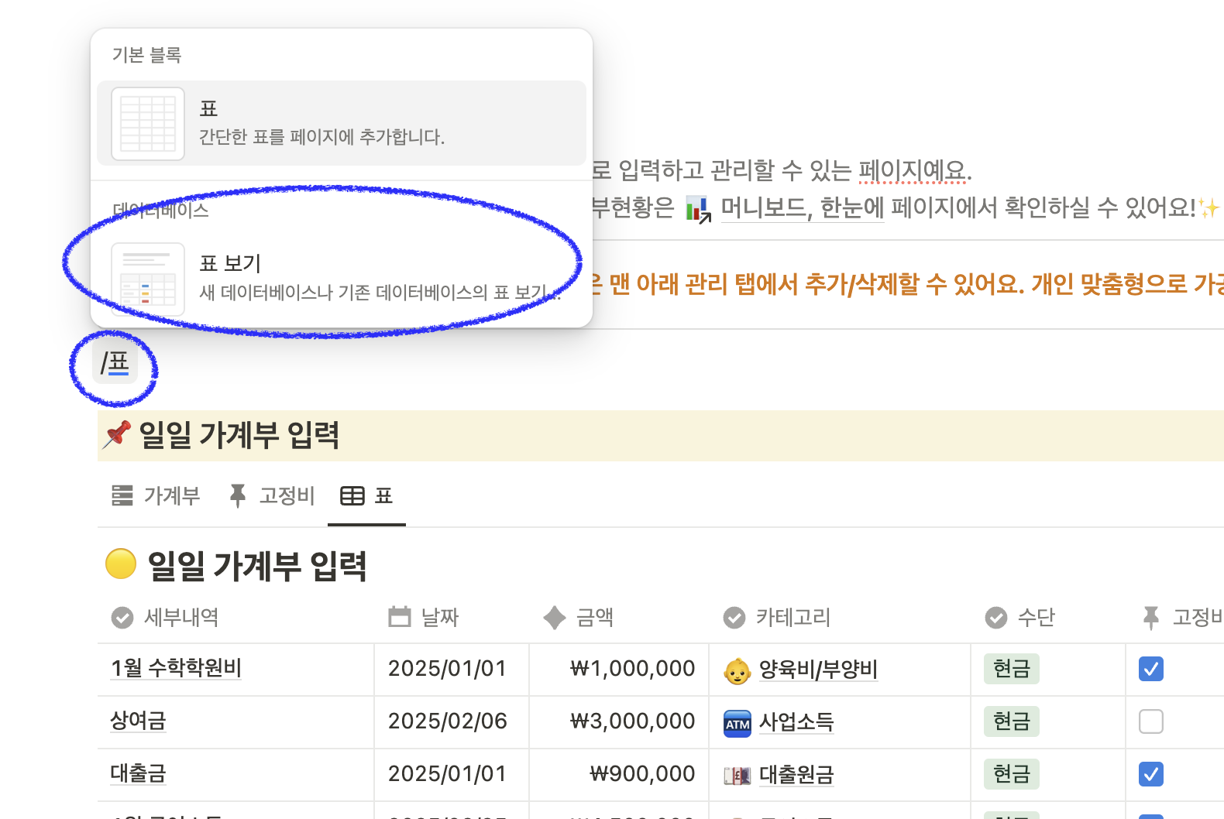Click the orange 관리 탭에서 추가/삭제 notice text
Image resolution: width=1224 pixels, height=819 pixels.
tap(908, 284)
